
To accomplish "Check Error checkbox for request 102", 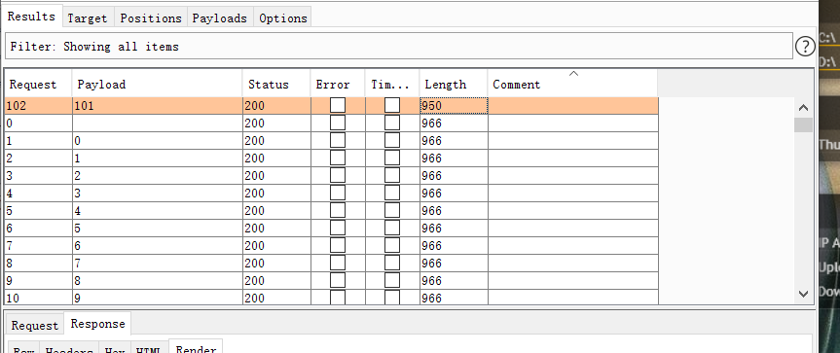I will (x=338, y=105).
